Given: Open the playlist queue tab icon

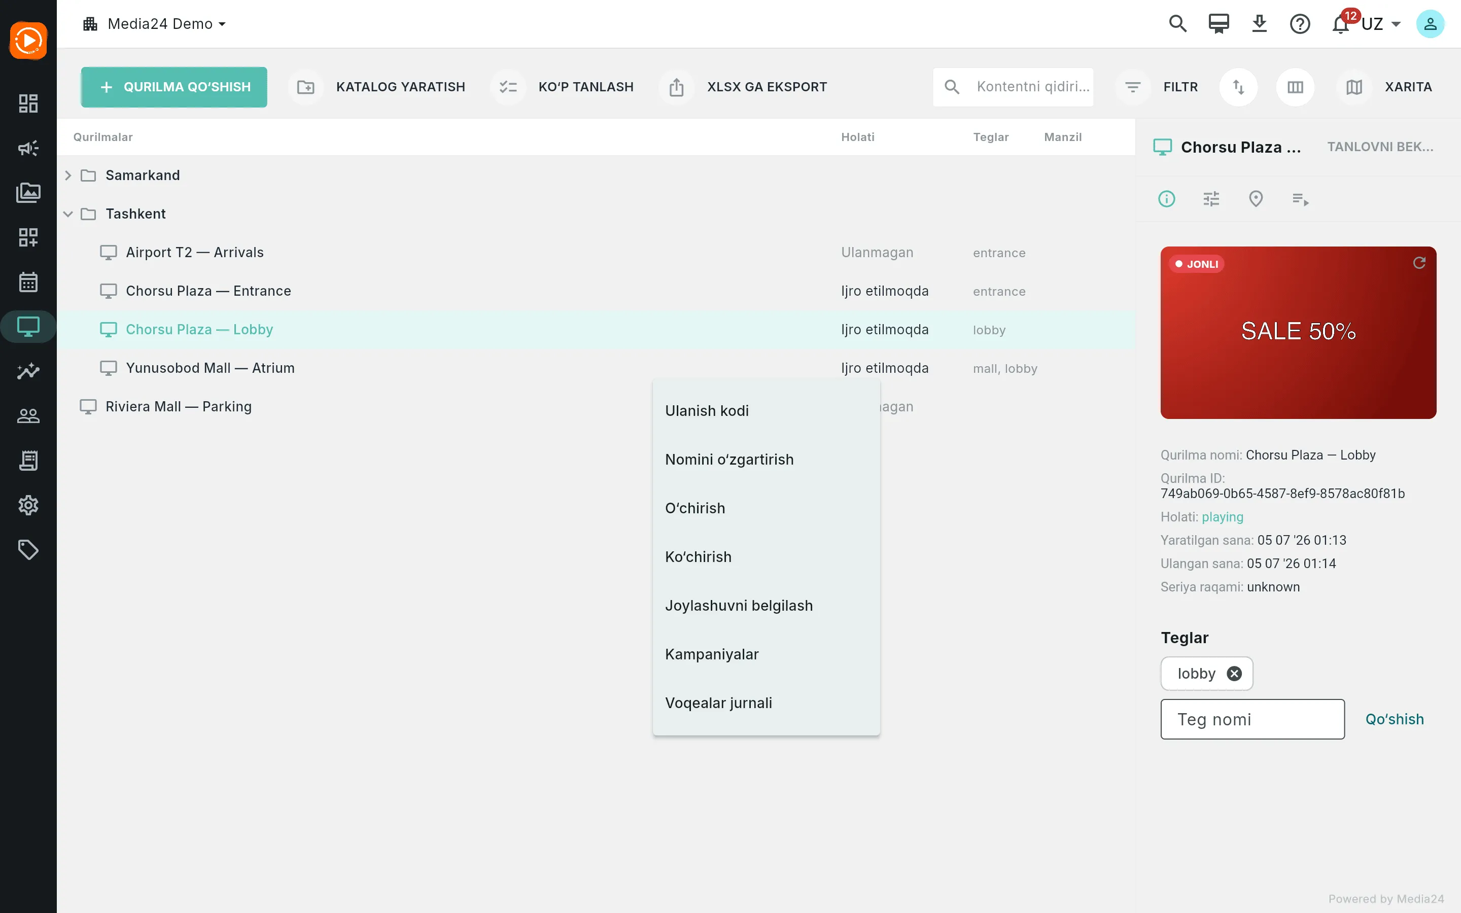Looking at the screenshot, I should coord(1300,199).
